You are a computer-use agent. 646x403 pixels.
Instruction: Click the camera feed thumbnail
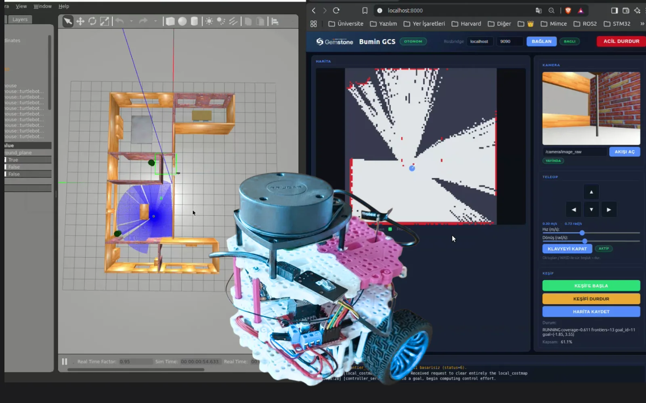pos(591,108)
